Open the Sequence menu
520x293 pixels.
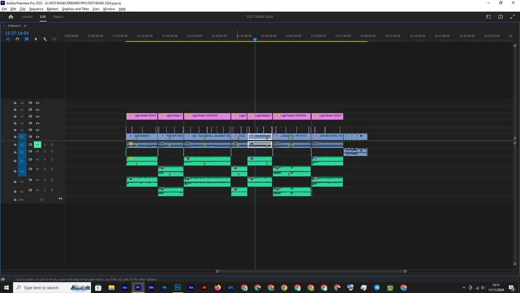tap(36, 9)
